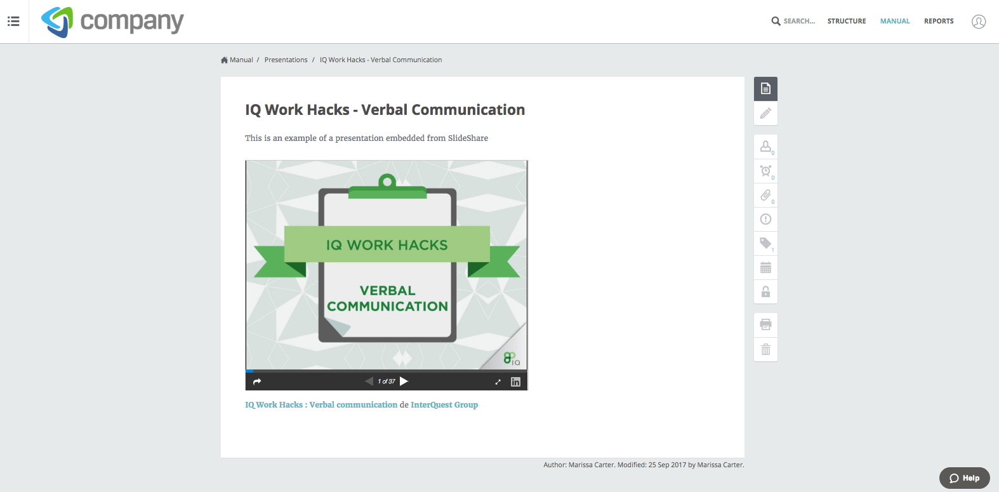Viewport: 999px width, 492px height.
Task: Select the document view icon in sidebar
Action: (765, 89)
